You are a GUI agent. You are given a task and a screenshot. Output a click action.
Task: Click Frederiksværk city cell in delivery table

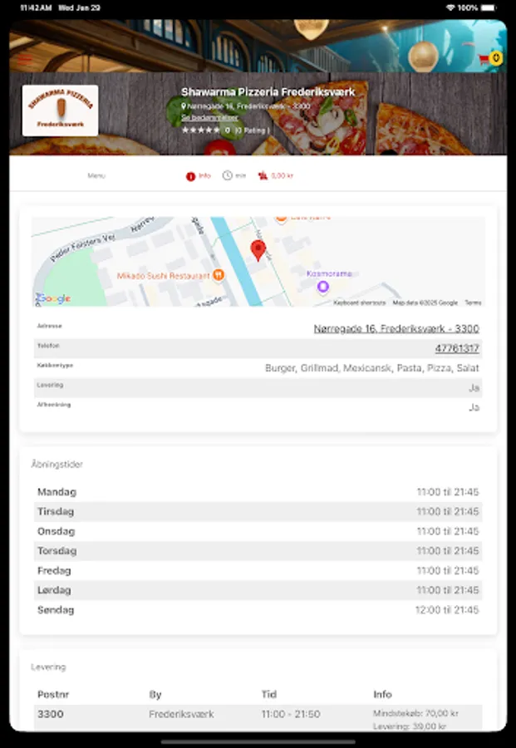181,714
